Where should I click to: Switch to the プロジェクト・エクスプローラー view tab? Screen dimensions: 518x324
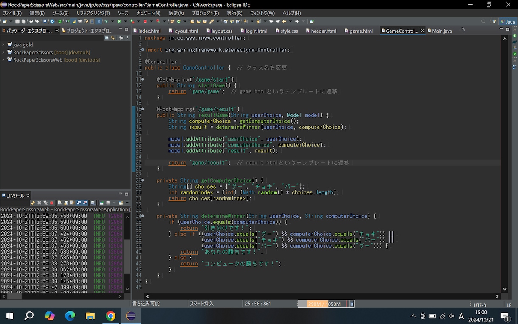click(87, 31)
